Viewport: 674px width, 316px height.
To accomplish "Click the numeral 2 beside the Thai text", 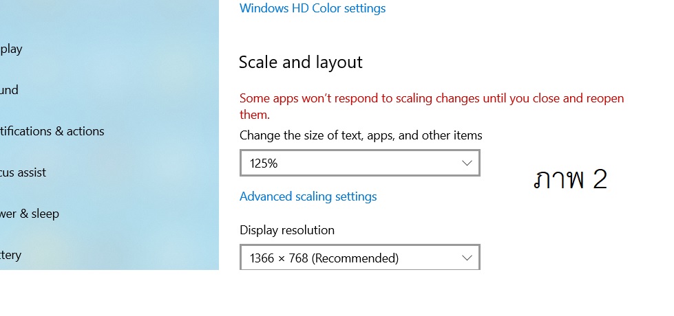I will (600, 180).
